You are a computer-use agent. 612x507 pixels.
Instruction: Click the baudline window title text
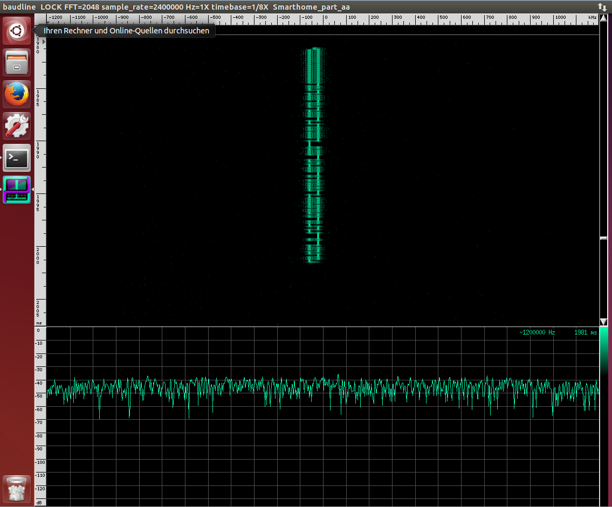176,7
